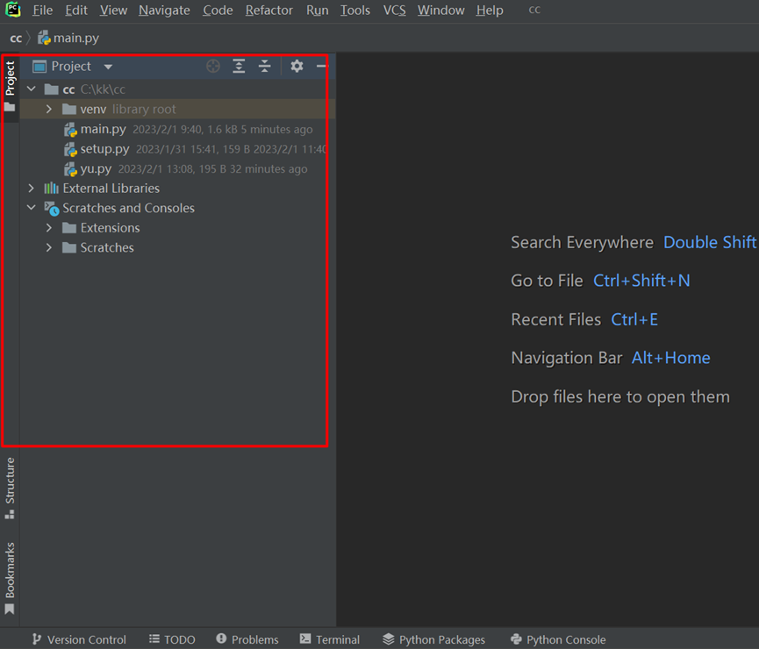This screenshot has height=649, width=759.
Task: Collapse the cc root folder
Action: (32, 89)
